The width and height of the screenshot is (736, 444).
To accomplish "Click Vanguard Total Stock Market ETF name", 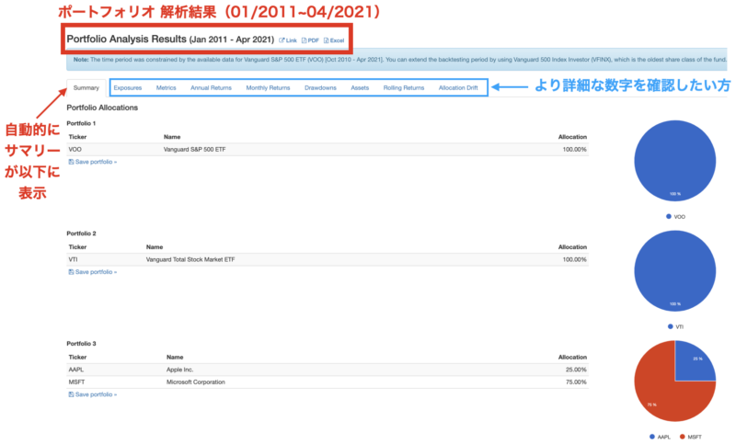I will pyautogui.click(x=190, y=259).
